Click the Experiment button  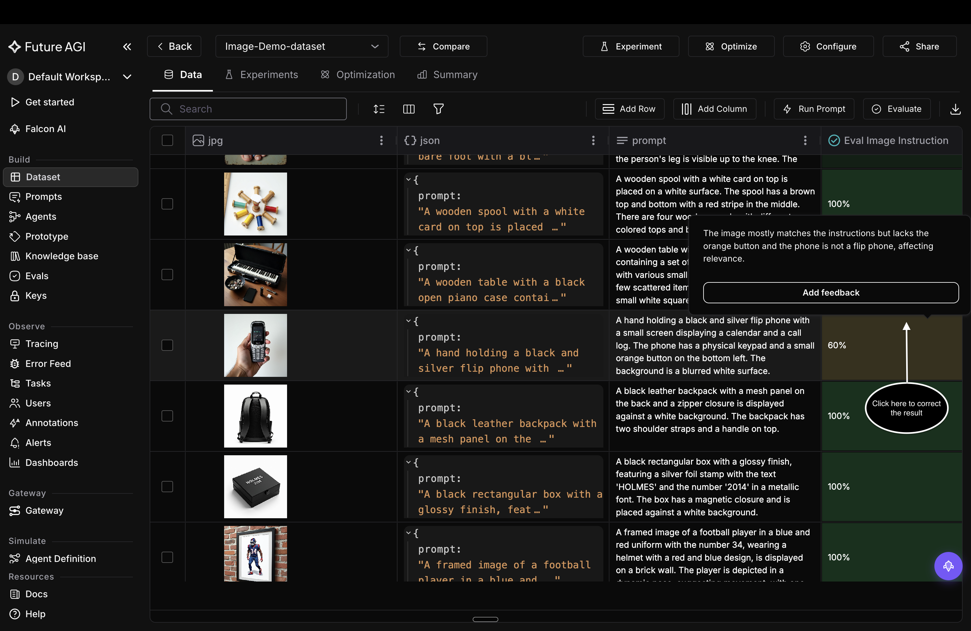pyautogui.click(x=631, y=47)
